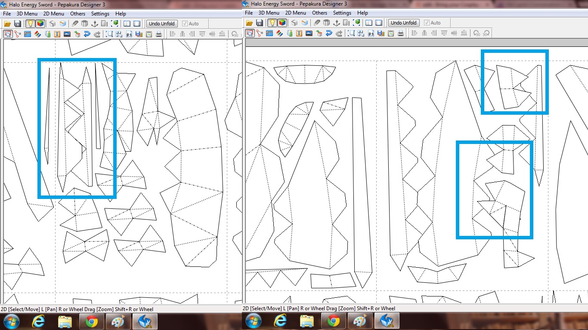The image size is (588, 330).
Task: Open Help menu in right window
Action: (363, 13)
